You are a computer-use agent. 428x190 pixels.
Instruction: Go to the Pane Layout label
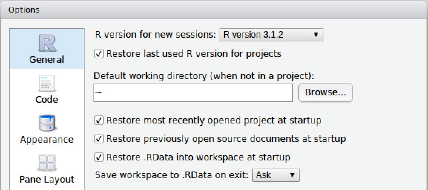(47, 179)
